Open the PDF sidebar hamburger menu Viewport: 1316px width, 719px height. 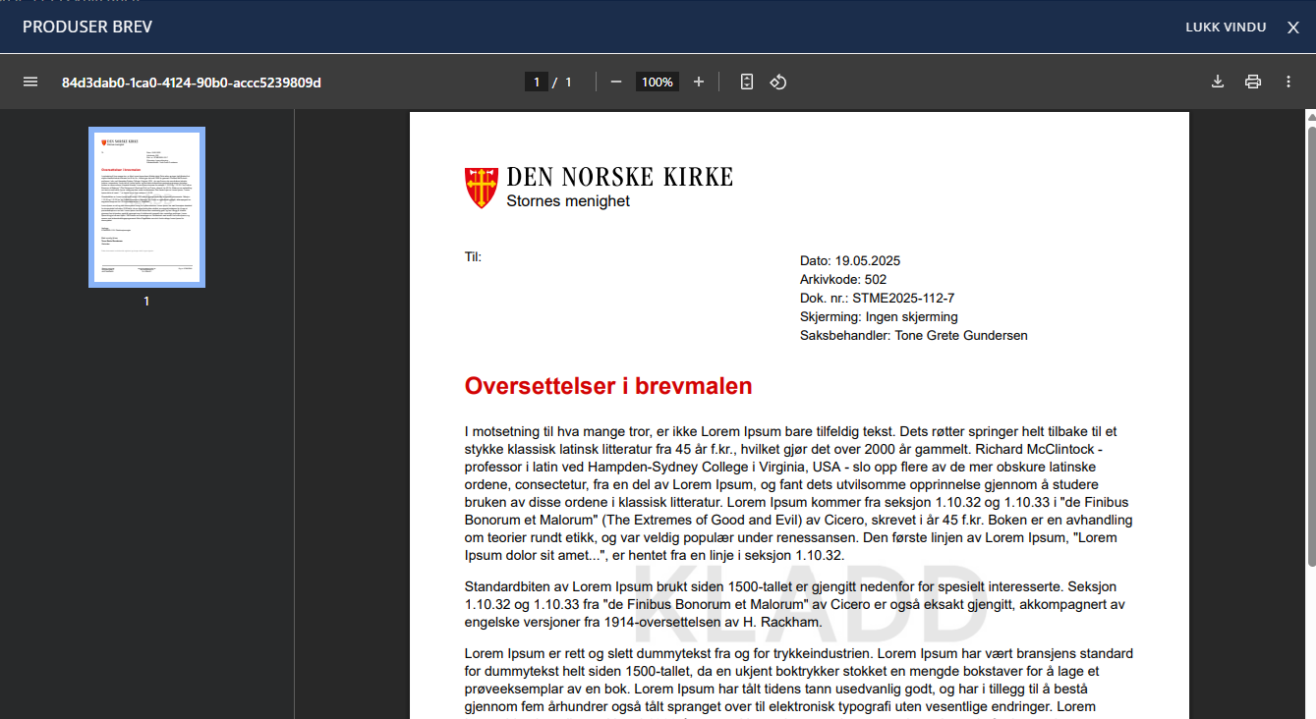(30, 82)
